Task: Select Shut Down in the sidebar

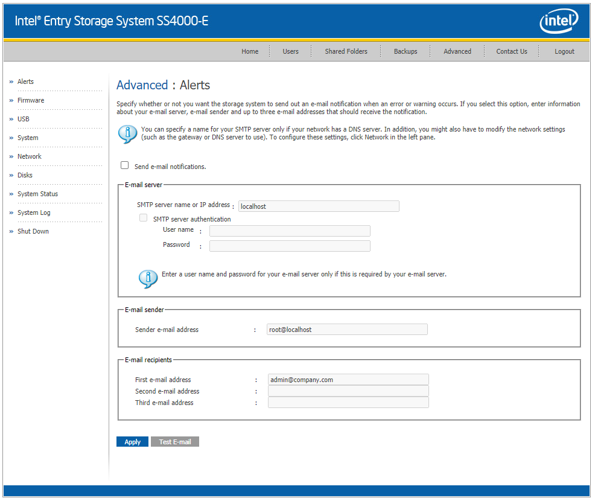Action: click(x=33, y=231)
